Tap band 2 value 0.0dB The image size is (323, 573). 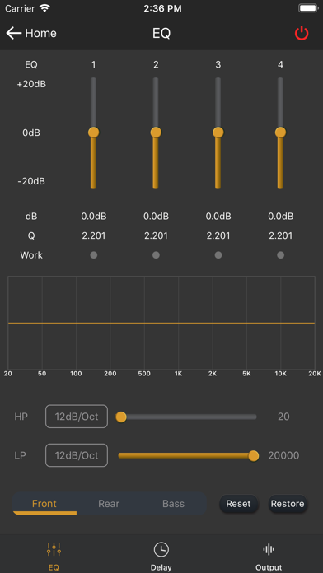click(156, 217)
